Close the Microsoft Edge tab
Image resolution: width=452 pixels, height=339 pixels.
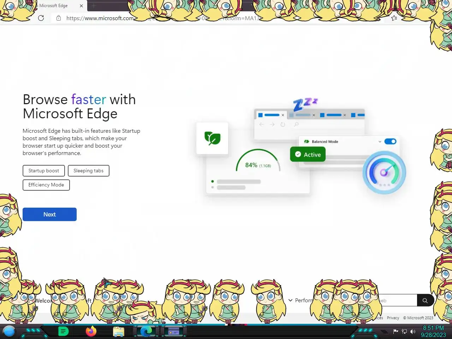[81, 6]
